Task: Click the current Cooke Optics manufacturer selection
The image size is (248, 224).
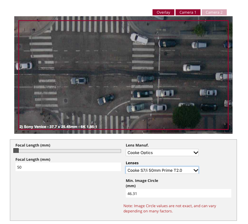Action: [x=146, y=152]
